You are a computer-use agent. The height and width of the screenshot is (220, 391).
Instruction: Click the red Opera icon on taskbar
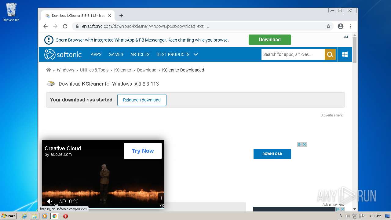(x=65, y=216)
